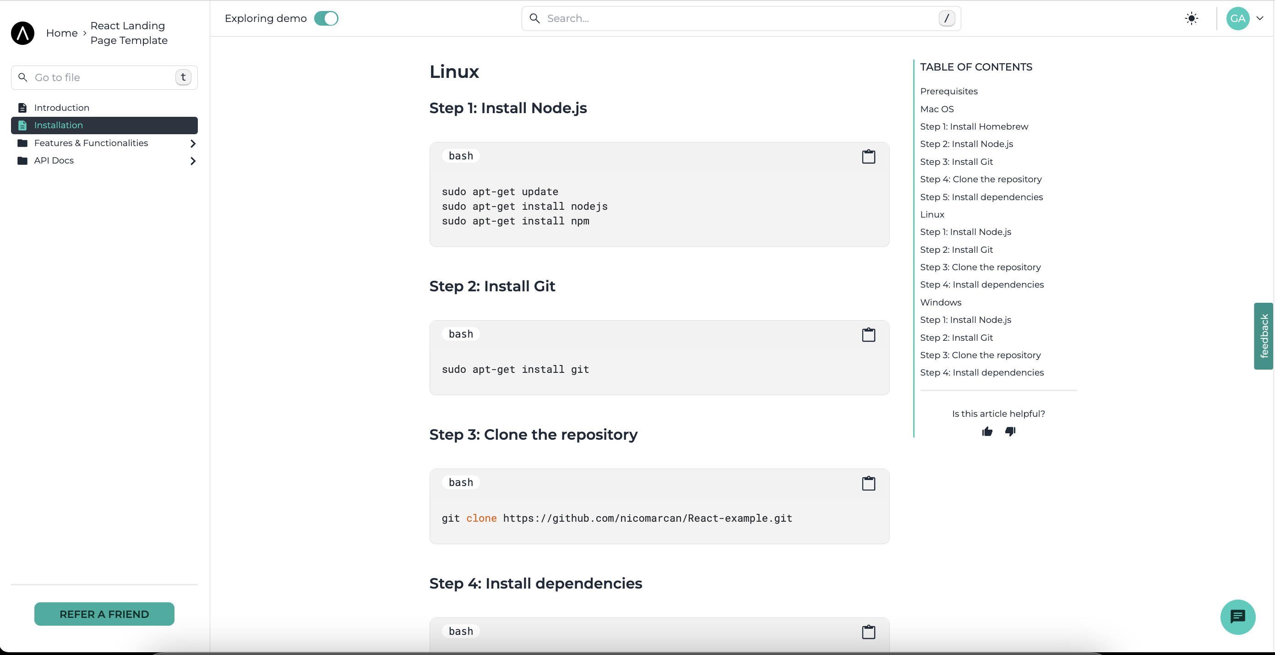The width and height of the screenshot is (1275, 655).
Task: Go to Step 1: Install Homebrew link
Action: (974, 126)
